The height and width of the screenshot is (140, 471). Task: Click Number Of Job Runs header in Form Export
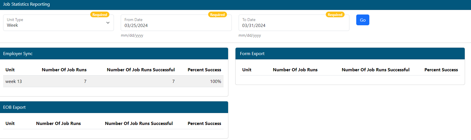(x=295, y=70)
